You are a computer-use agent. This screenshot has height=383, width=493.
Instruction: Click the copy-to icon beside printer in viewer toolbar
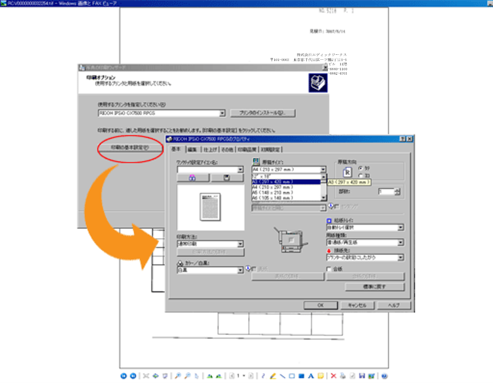[352, 376]
